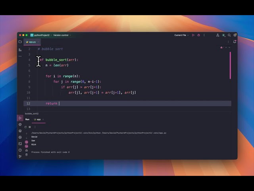Open the Project folder tool window
This screenshot has height=191, width=254.
tap(20, 42)
